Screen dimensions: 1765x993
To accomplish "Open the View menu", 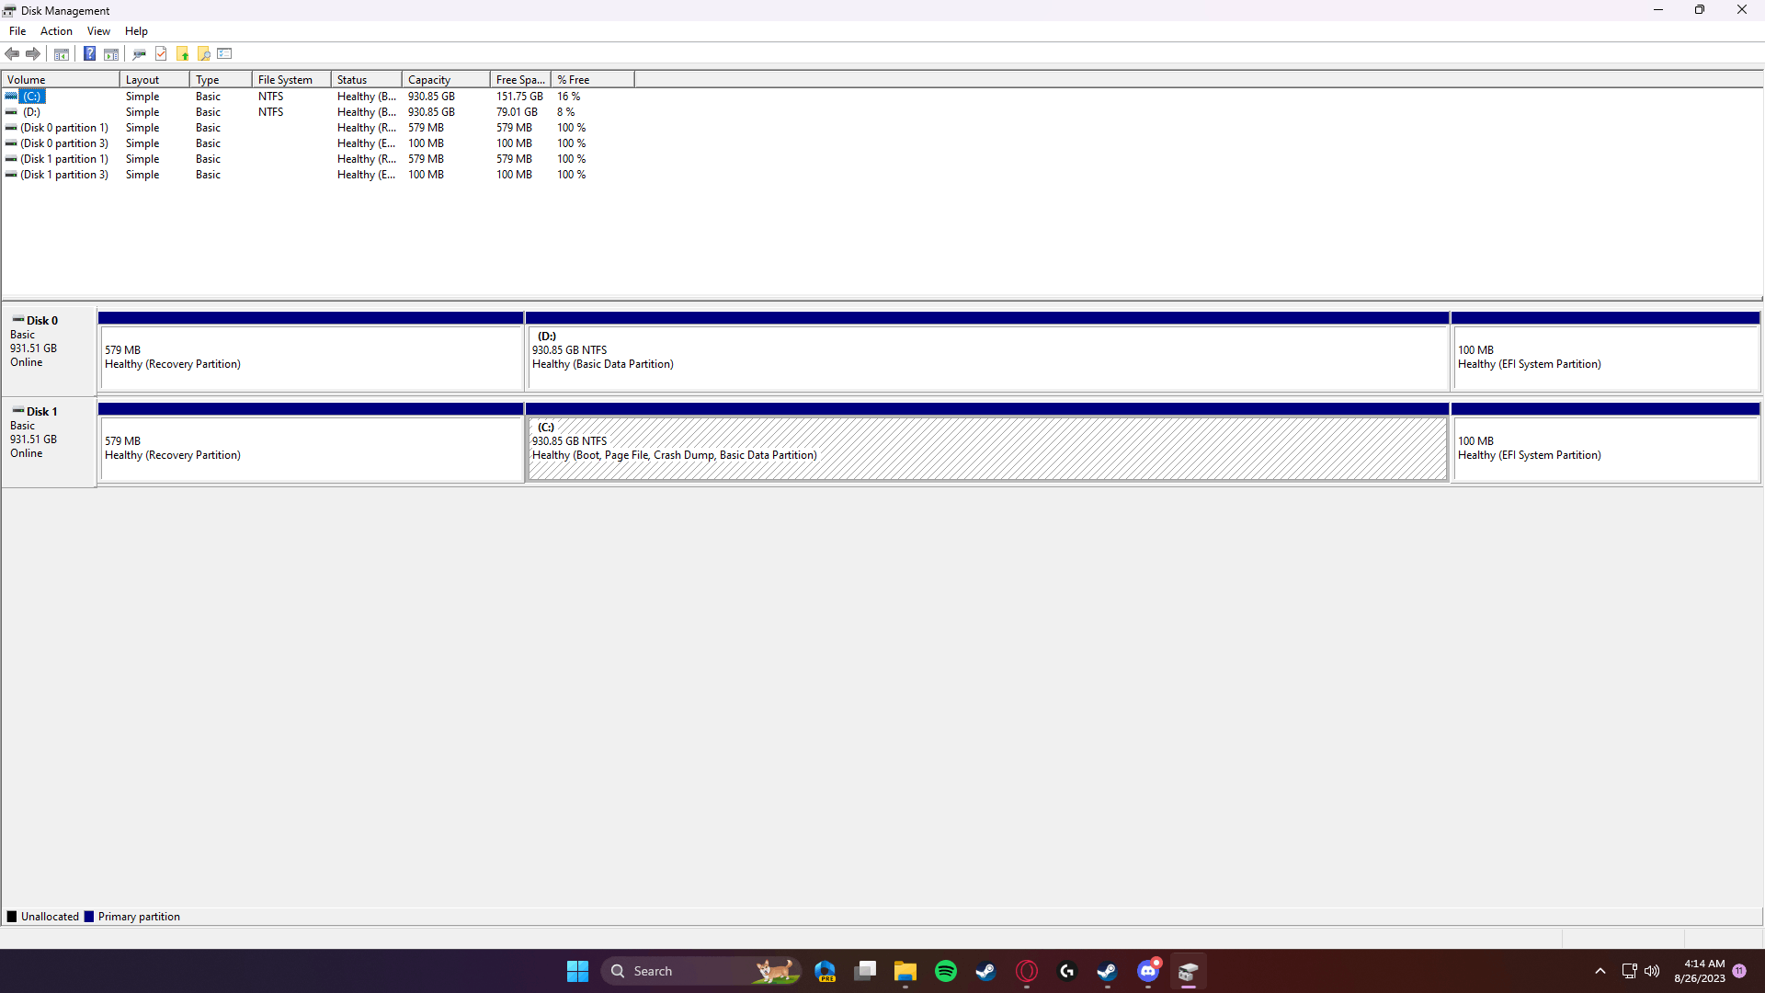I will click(x=98, y=31).
